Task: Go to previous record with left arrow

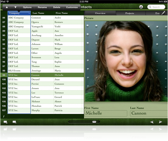Action: [x=152, y=122]
